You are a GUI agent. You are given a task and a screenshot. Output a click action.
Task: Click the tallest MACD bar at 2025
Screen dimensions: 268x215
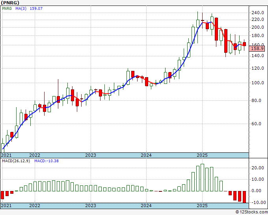(202, 178)
